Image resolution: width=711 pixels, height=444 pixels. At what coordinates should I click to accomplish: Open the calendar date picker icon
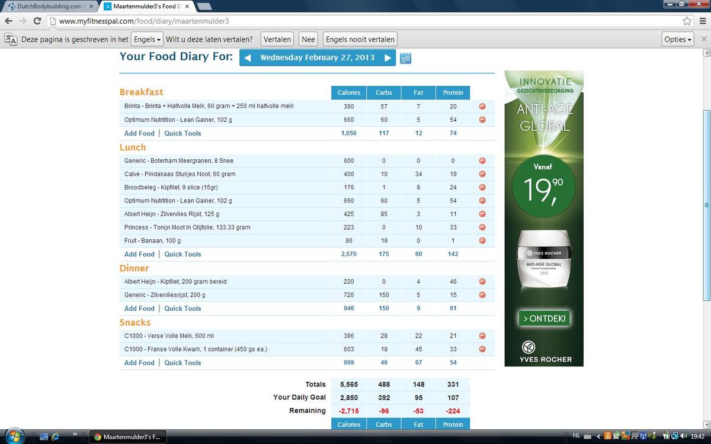[x=406, y=58]
